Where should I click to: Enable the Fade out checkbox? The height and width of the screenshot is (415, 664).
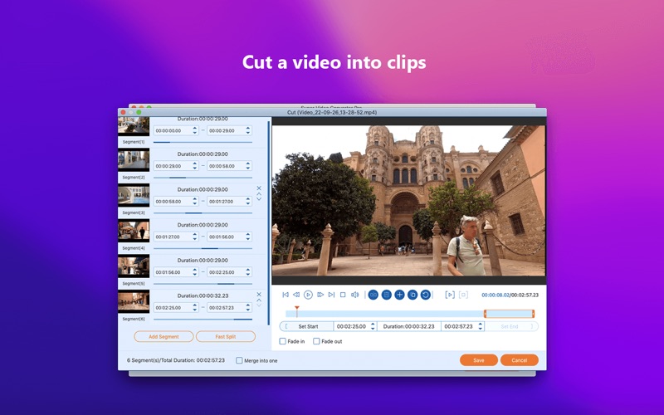316,342
